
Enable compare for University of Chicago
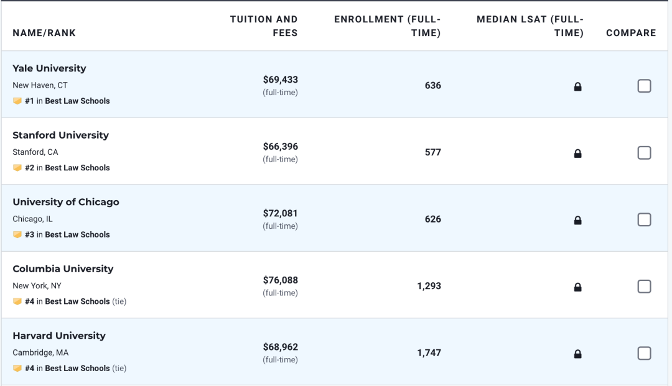pyautogui.click(x=644, y=219)
